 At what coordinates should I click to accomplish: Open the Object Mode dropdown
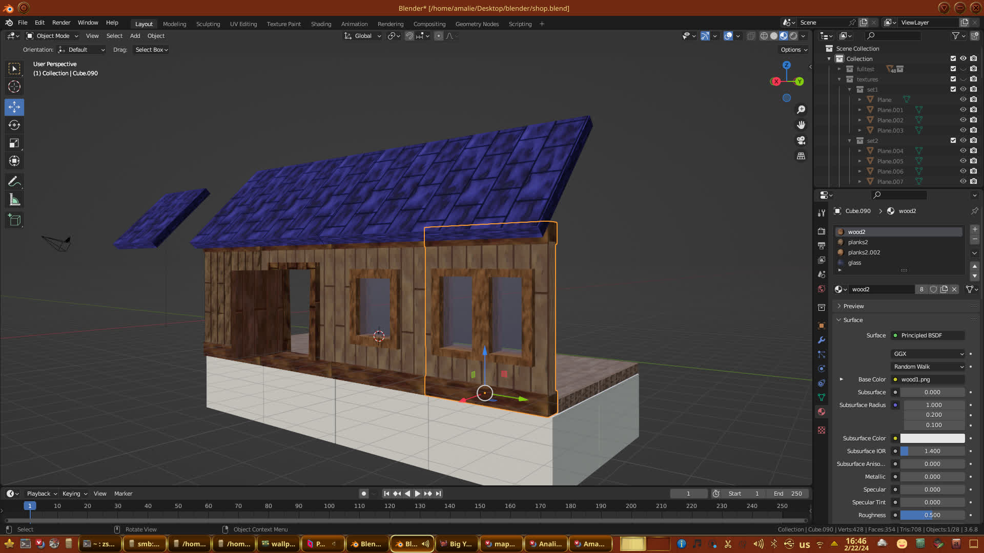coord(52,36)
